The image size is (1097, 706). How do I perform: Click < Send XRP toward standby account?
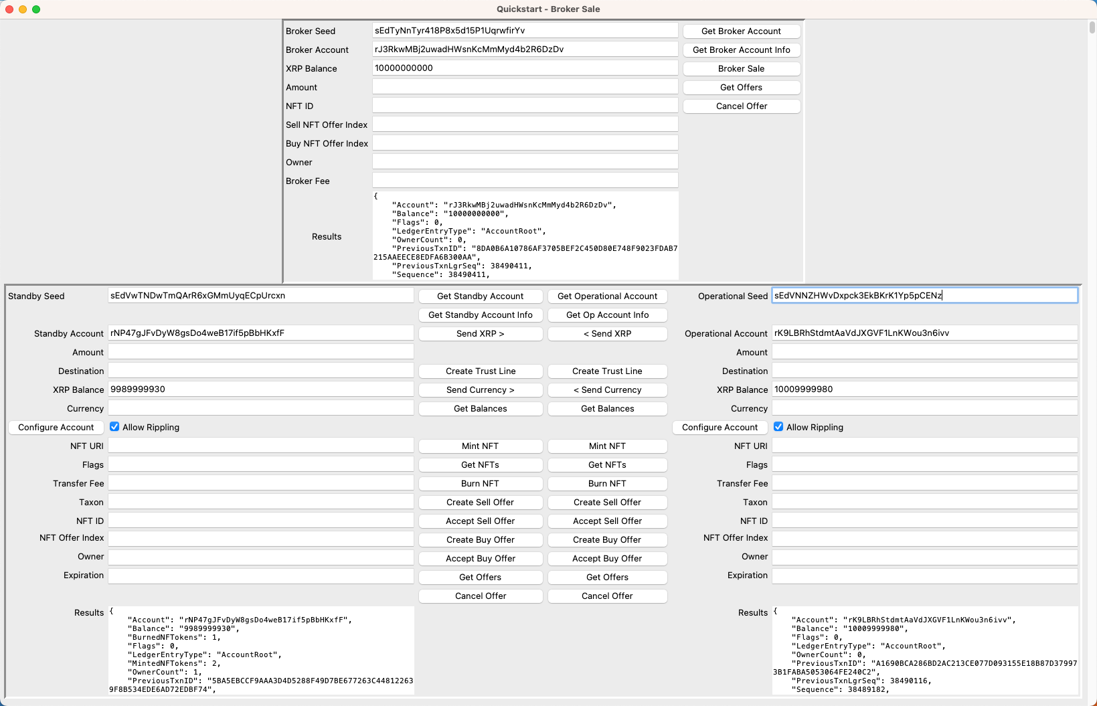point(607,333)
